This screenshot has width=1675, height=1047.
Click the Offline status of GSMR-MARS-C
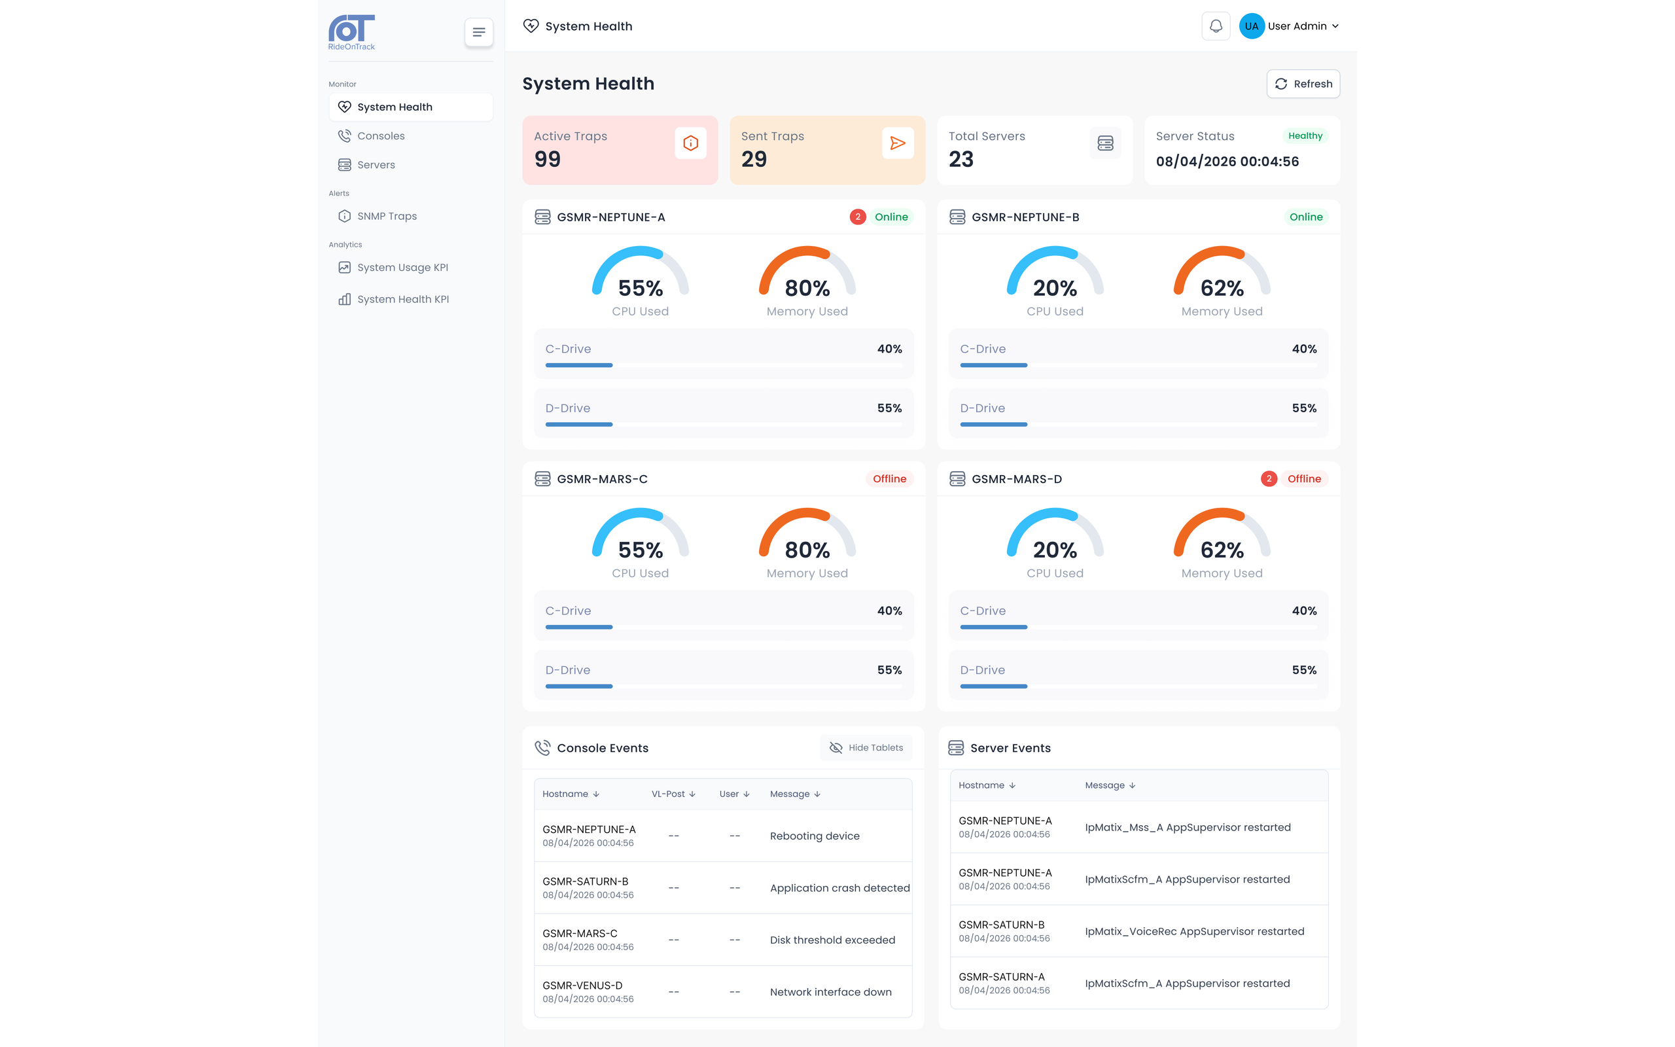tap(889, 479)
